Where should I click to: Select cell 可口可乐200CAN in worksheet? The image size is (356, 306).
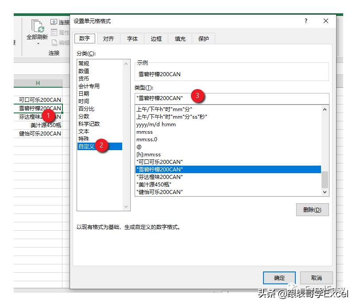pos(38,100)
